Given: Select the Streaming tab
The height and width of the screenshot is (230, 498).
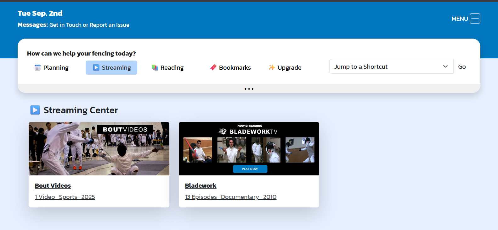Looking at the screenshot, I should [x=111, y=67].
